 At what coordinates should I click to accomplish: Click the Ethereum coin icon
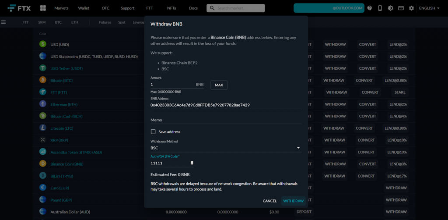point(43,104)
